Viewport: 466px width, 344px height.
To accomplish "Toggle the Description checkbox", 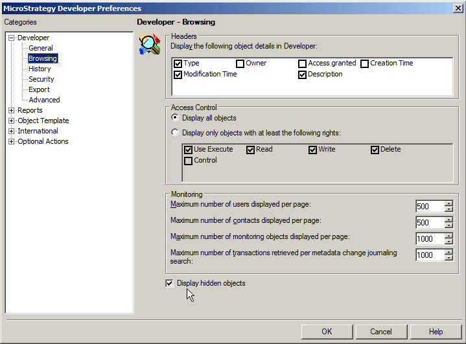I will [x=302, y=75].
